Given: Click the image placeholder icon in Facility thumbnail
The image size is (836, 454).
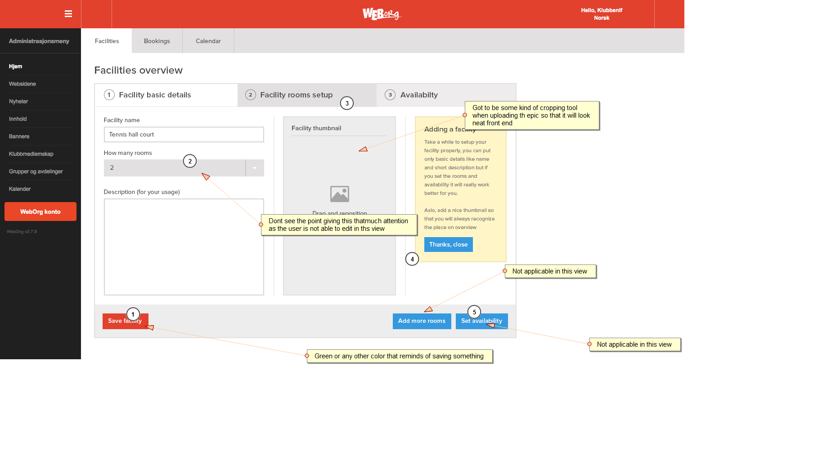Looking at the screenshot, I should (340, 194).
